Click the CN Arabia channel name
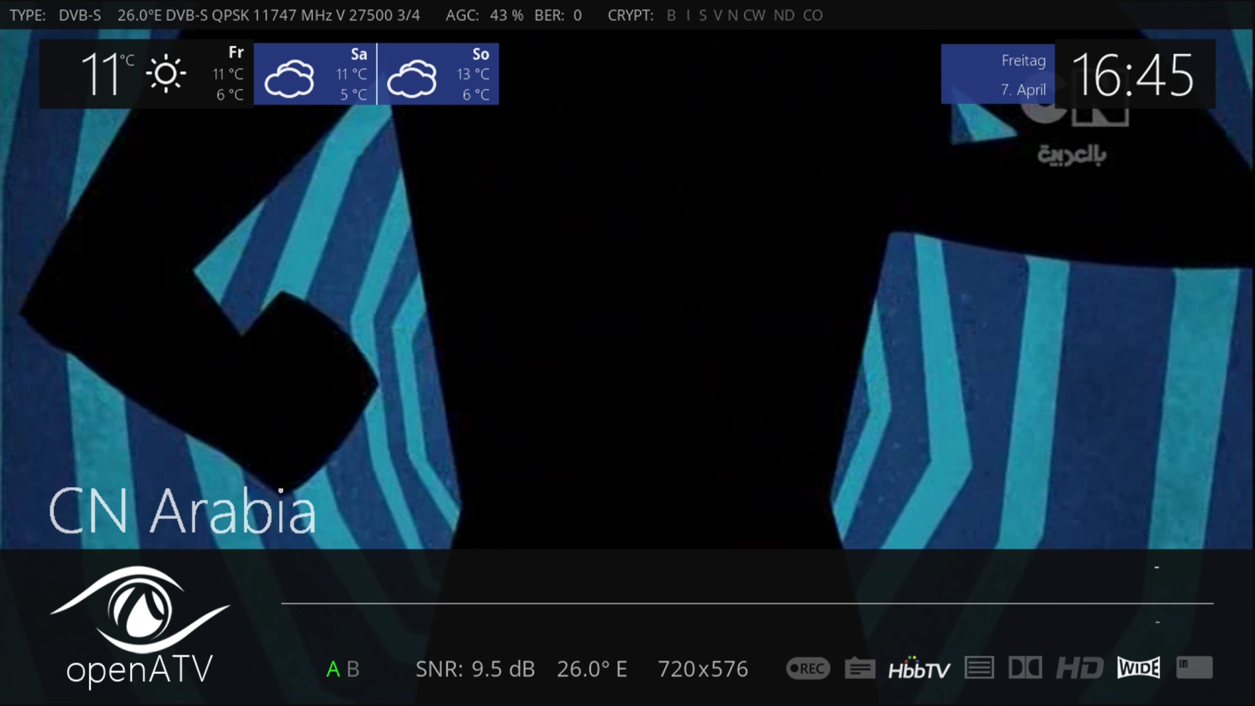Screen dimensions: 1255x706 click(182, 511)
